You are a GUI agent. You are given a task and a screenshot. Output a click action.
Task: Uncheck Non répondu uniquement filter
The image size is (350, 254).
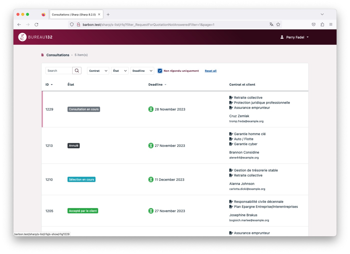pos(160,71)
